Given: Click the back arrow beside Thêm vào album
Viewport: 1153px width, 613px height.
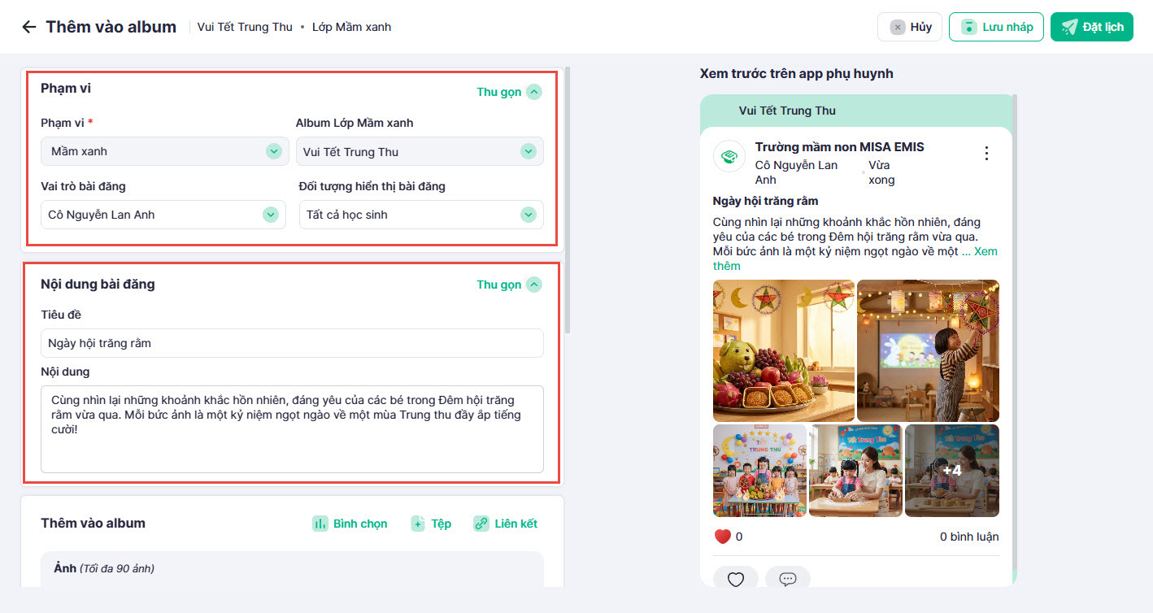Looking at the screenshot, I should 29,27.
